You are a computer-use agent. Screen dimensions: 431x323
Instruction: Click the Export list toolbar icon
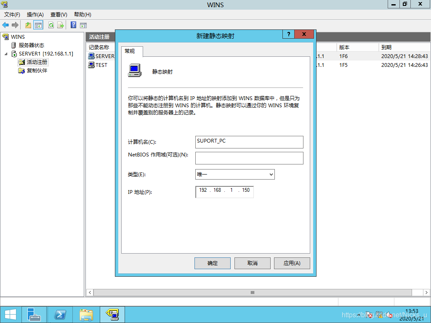[61, 25]
